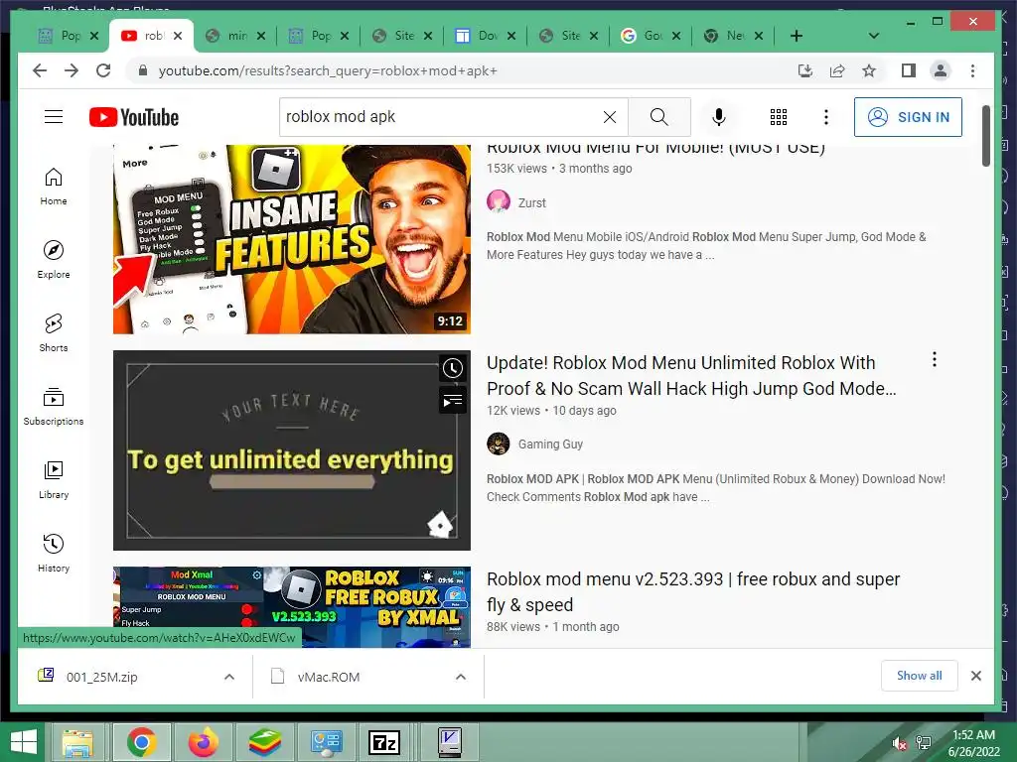Image resolution: width=1017 pixels, height=762 pixels.
Task: Click Zurst channel avatar
Action: click(x=499, y=201)
